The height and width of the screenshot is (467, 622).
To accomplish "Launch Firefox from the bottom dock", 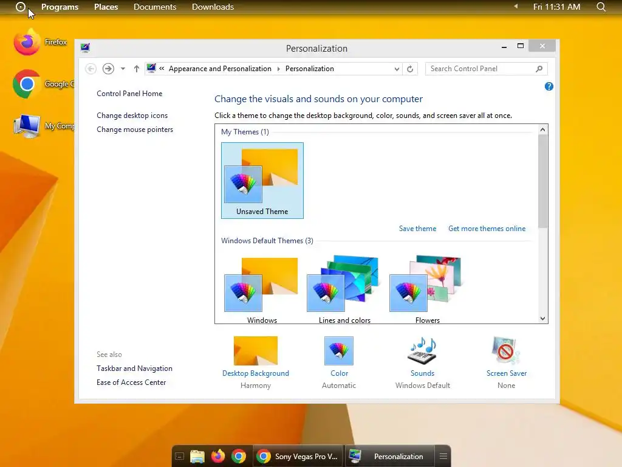I will tap(218, 456).
